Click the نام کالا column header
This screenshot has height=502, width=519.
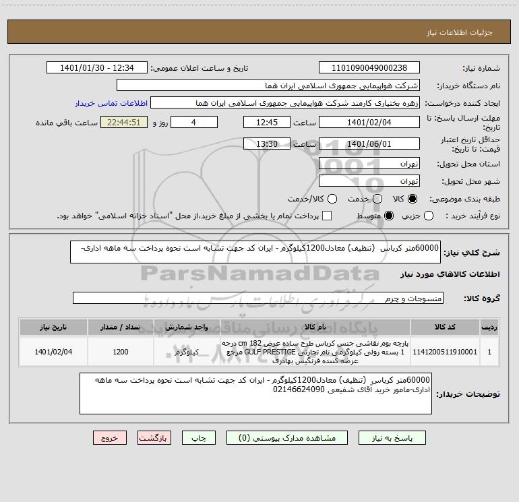[315, 327]
